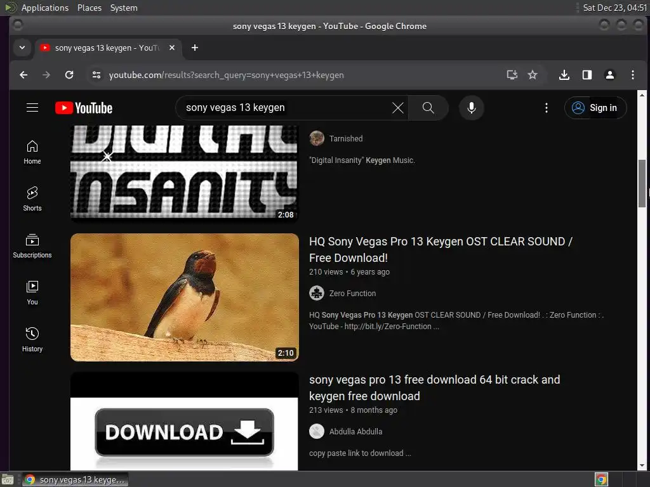
Task: Open Zero Function channel avatar
Action: (x=317, y=293)
